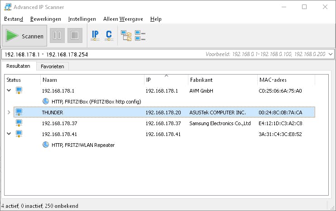Click the collapse all tree icon
Viewport: 336px width, 211px height.
[140, 35]
